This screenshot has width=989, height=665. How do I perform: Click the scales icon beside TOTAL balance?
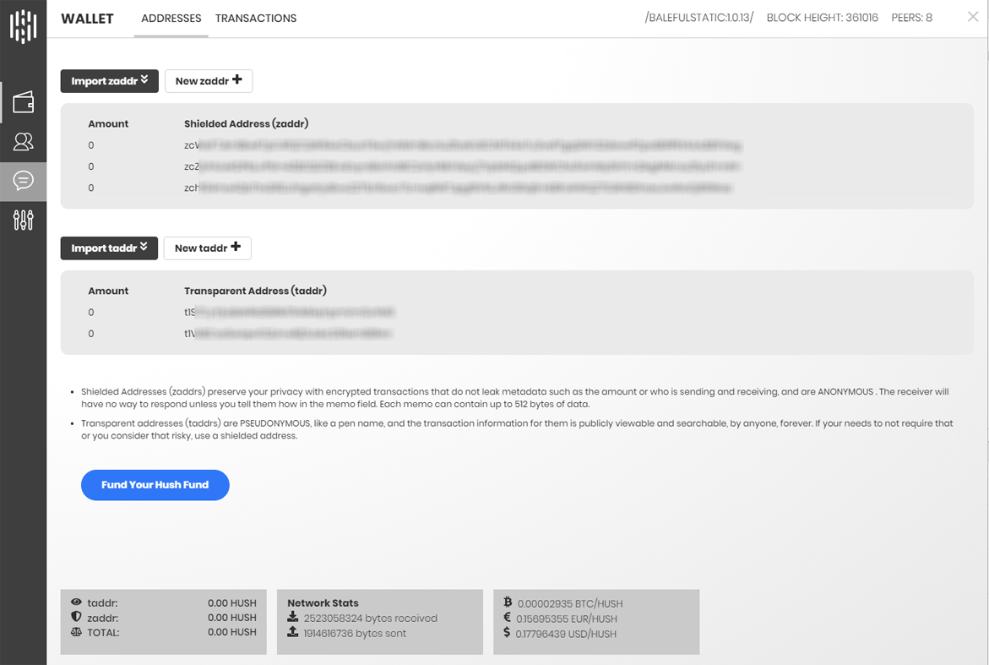[76, 631]
